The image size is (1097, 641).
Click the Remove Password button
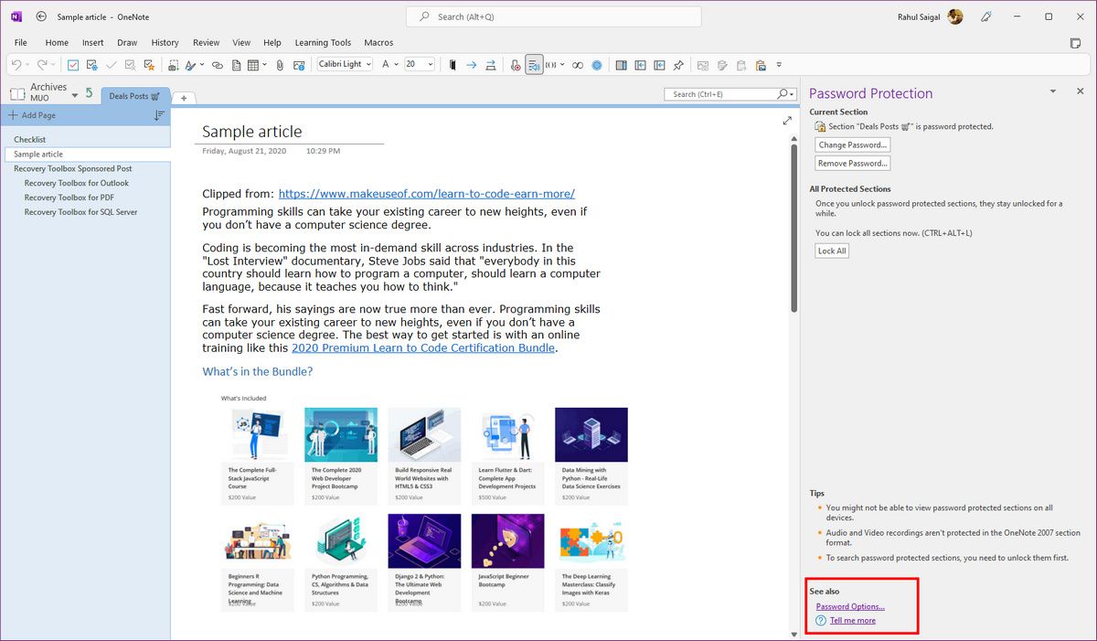(852, 164)
